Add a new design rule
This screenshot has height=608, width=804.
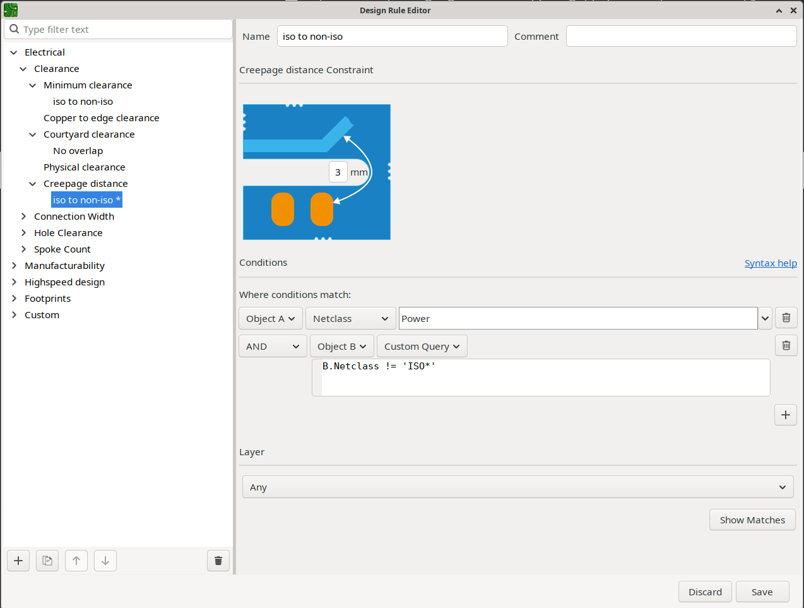[x=18, y=560]
